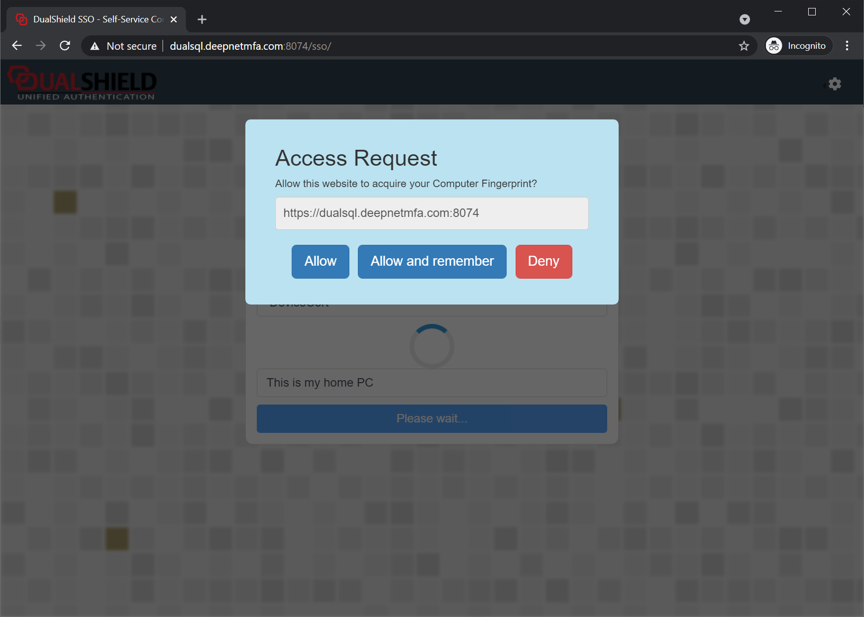Bookmark this page with star icon
The height and width of the screenshot is (617, 864).
pos(744,46)
